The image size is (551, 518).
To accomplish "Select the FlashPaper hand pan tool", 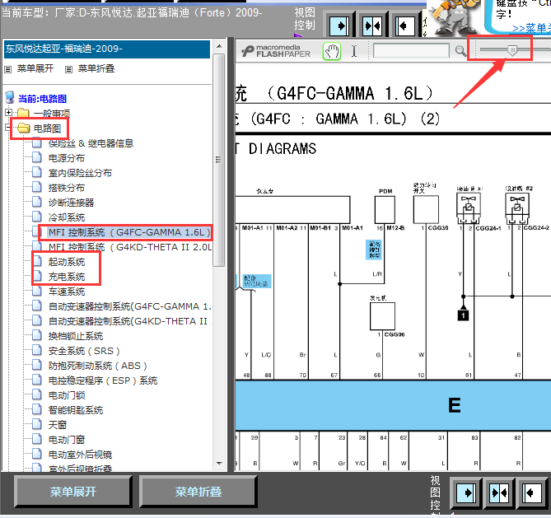I will point(332,51).
